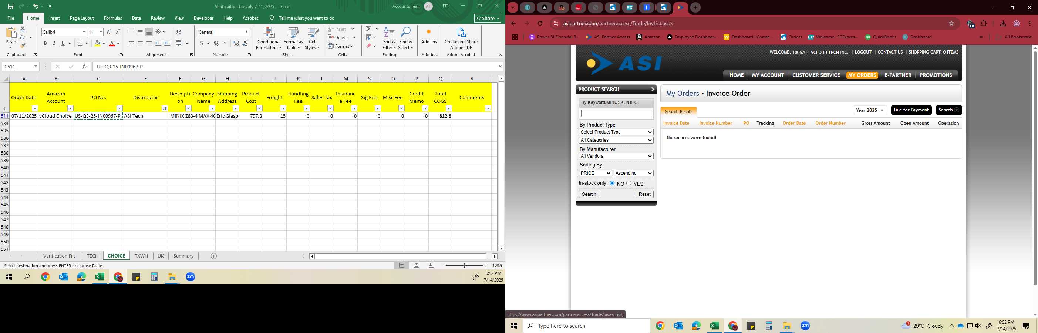
Task: Click the CONTACT US link
Action: point(890,52)
